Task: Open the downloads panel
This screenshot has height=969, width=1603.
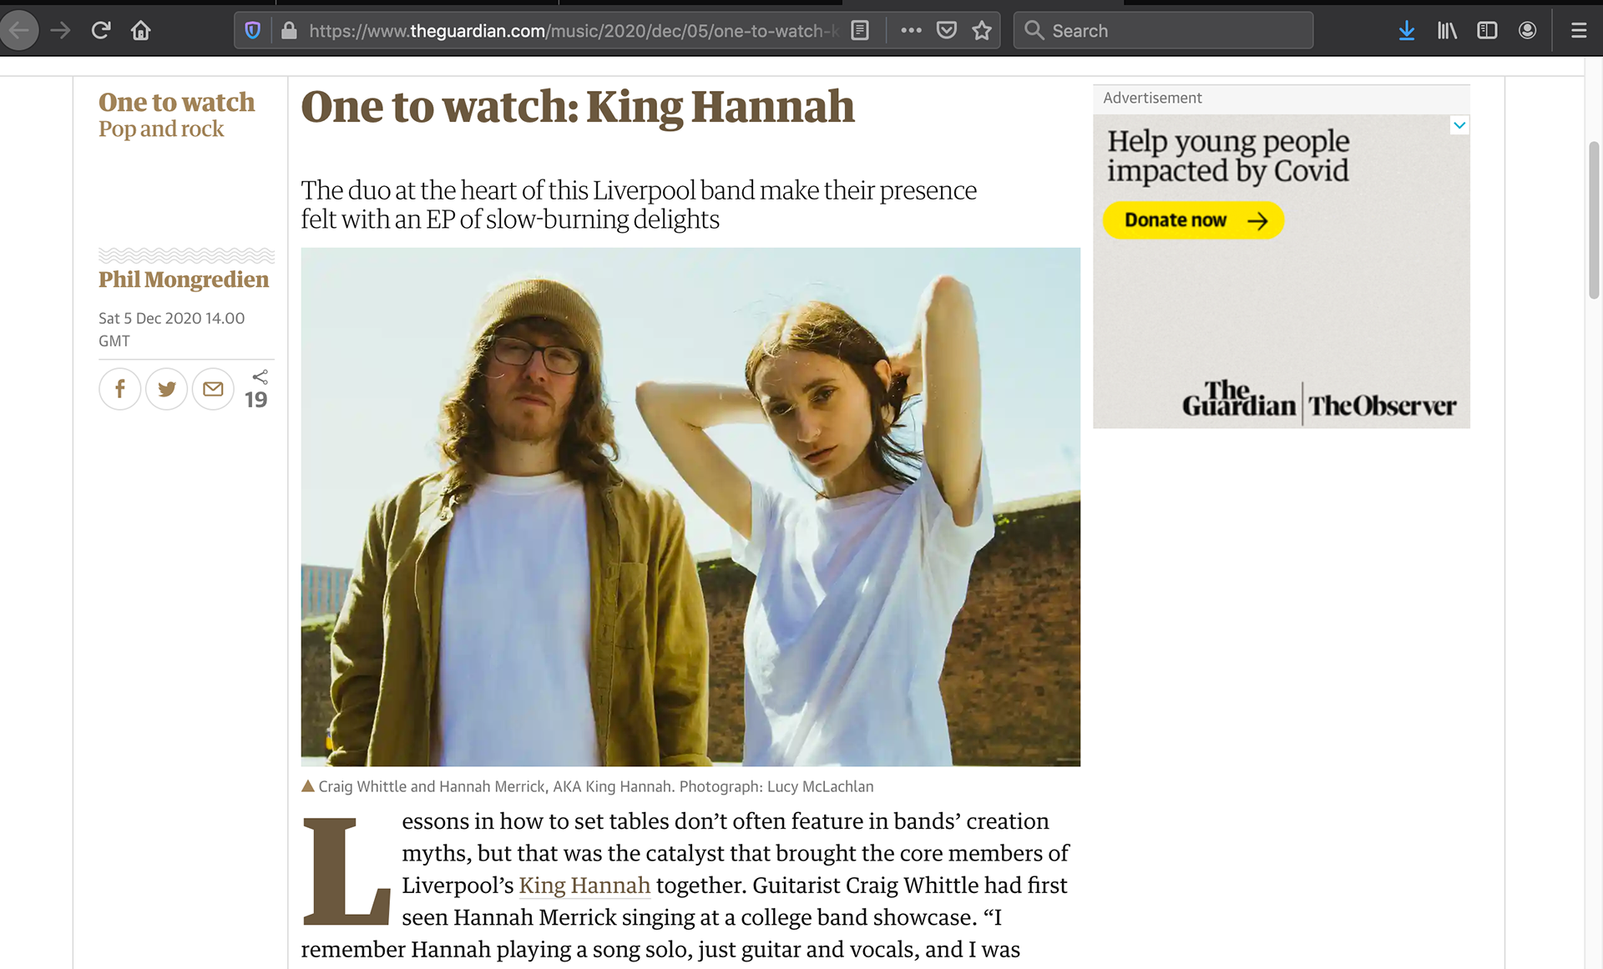Action: coord(1406,31)
